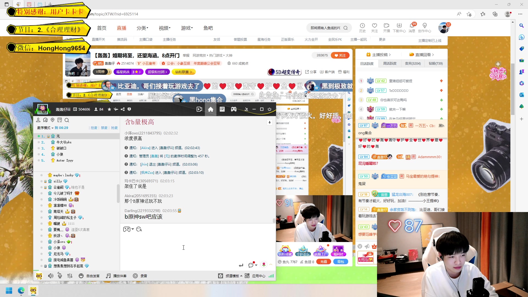Open Microsoft Edge from the Windows taskbar
Screen dimensions: 528x297
(x=21, y=291)
